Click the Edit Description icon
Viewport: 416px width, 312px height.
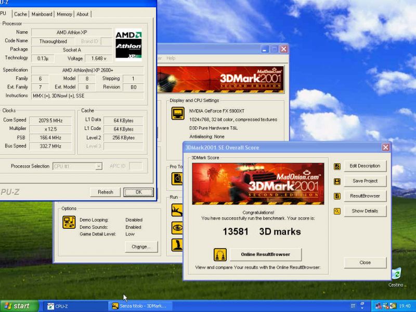(x=337, y=166)
